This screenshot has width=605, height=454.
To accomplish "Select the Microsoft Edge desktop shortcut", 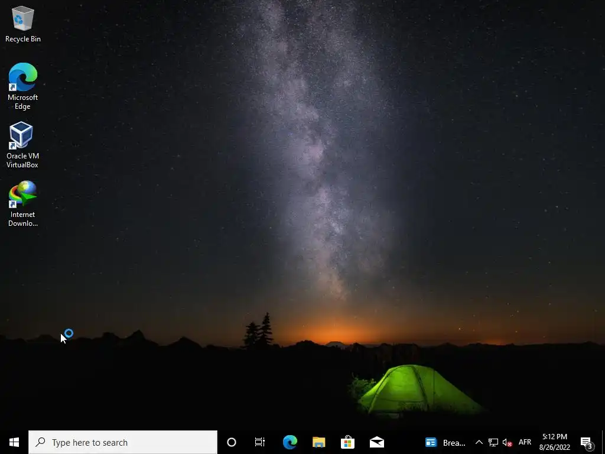I will click(23, 86).
